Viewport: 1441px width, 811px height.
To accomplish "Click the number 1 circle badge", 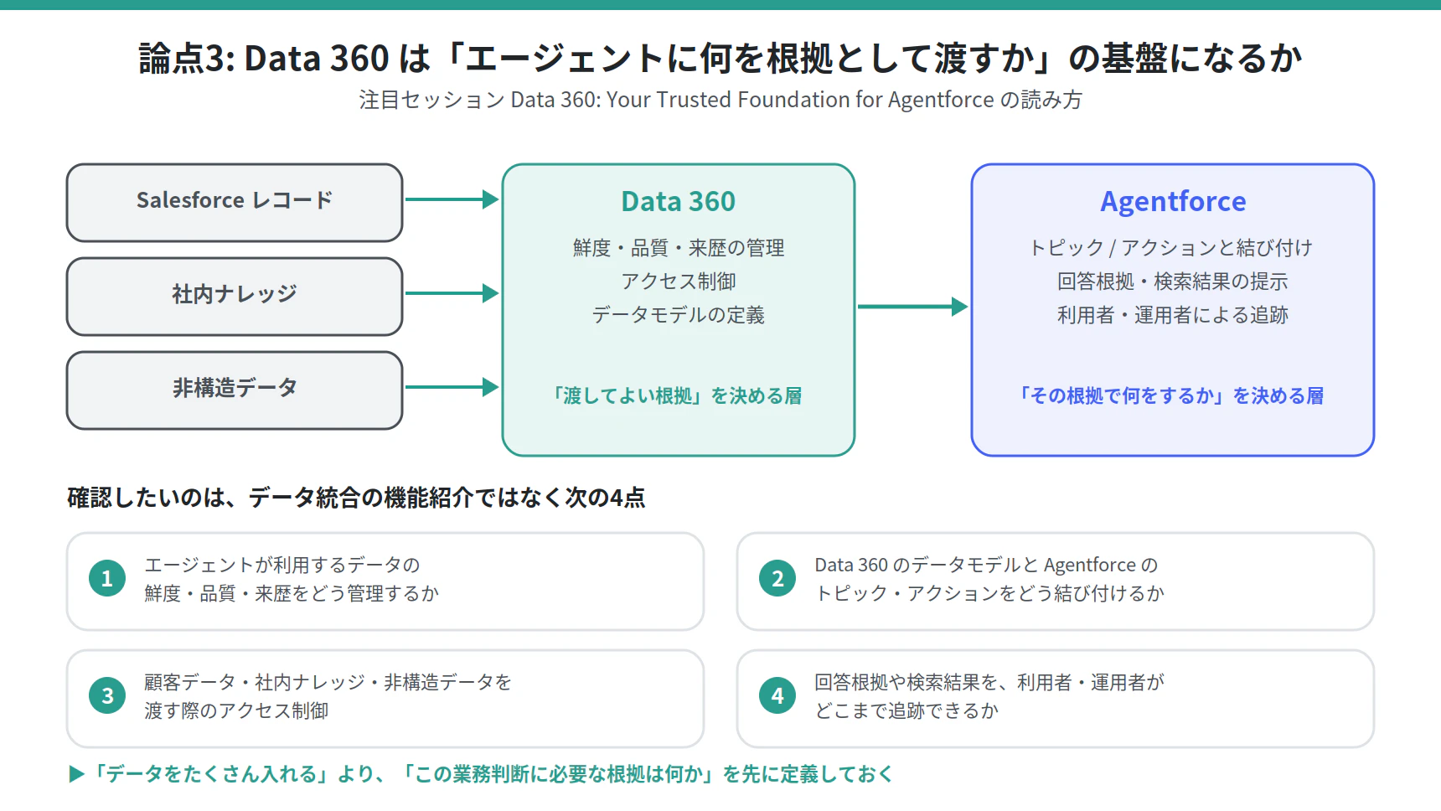I will (107, 578).
